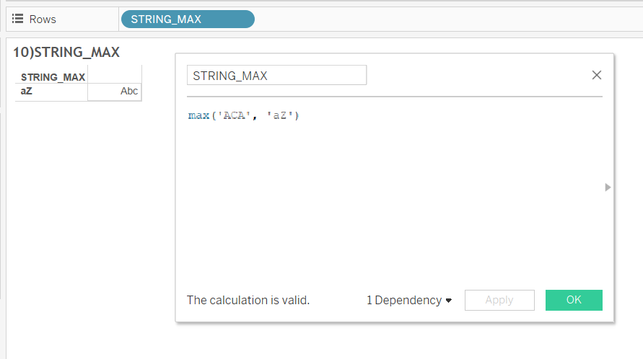Click the Rows shelf label
The width and height of the screenshot is (643, 359).
pyautogui.click(x=43, y=19)
